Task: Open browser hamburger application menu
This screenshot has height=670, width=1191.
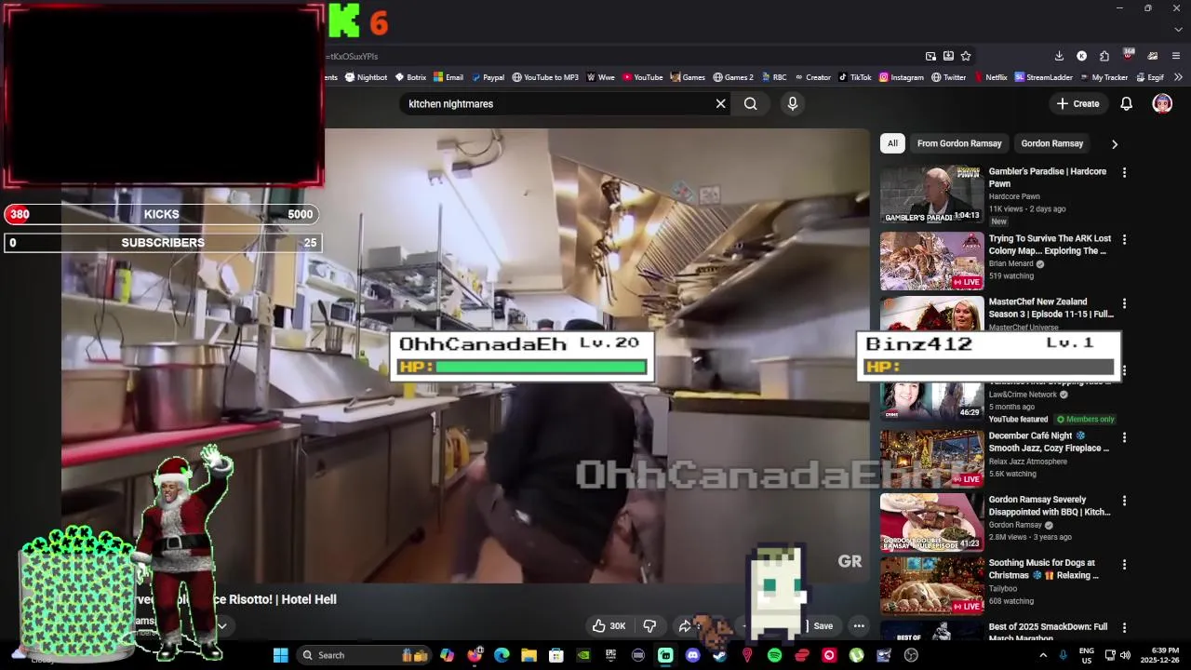Action: [1176, 56]
